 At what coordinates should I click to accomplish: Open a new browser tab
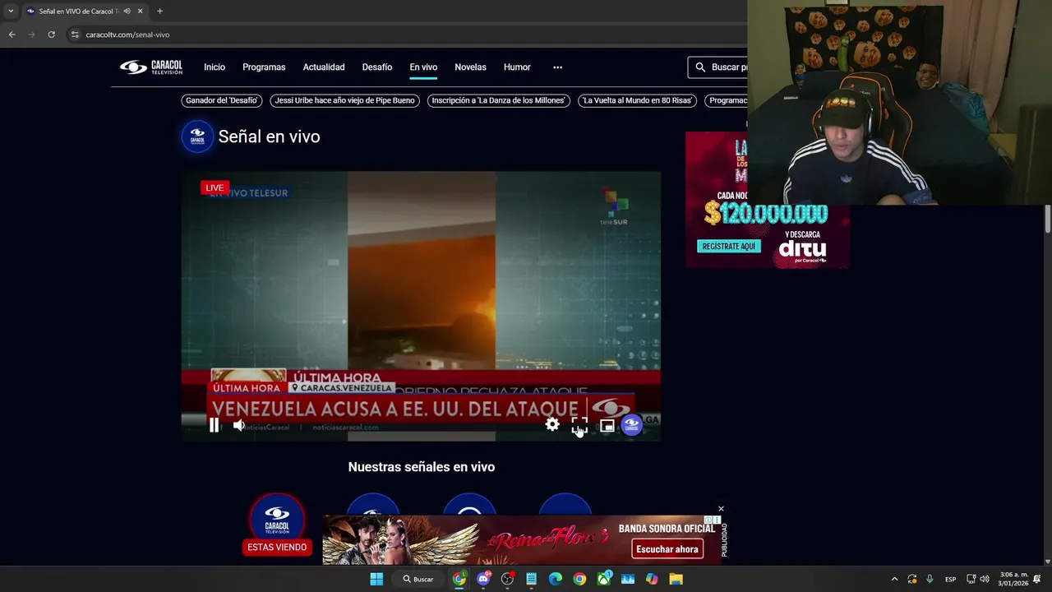[159, 11]
